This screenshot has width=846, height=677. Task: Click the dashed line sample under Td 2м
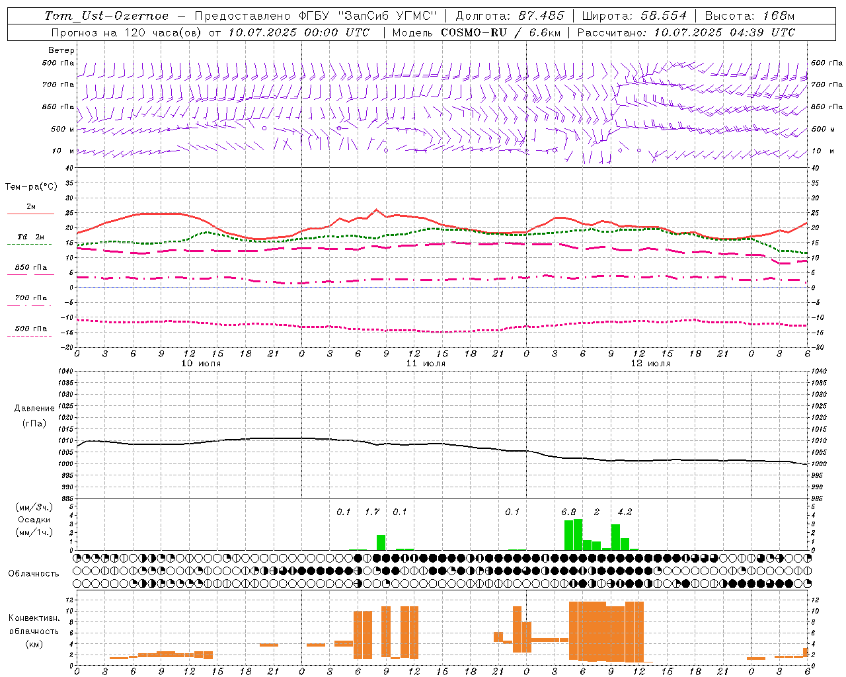[29, 244]
